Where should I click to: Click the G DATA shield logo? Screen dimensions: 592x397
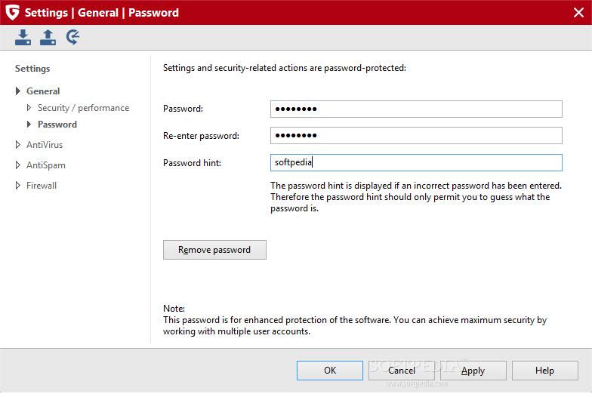(x=12, y=12)
